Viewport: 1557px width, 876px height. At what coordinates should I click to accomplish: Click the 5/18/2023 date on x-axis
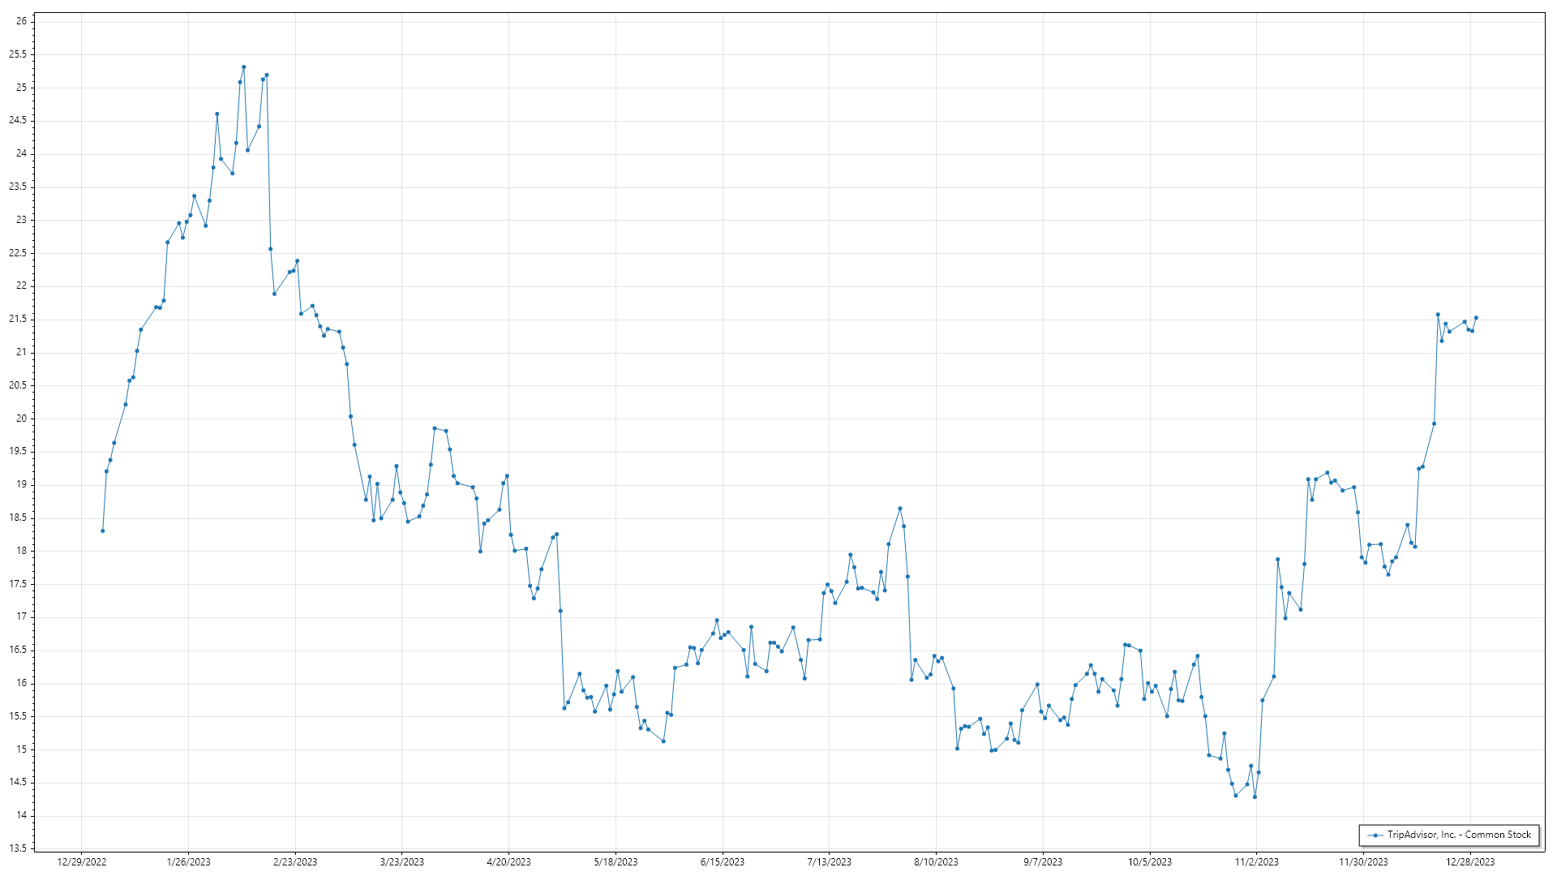click(616, 861)
